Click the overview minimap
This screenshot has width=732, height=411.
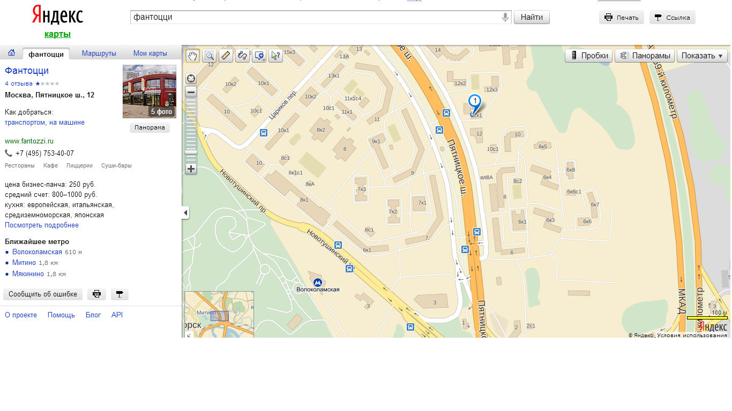point(219,315)
